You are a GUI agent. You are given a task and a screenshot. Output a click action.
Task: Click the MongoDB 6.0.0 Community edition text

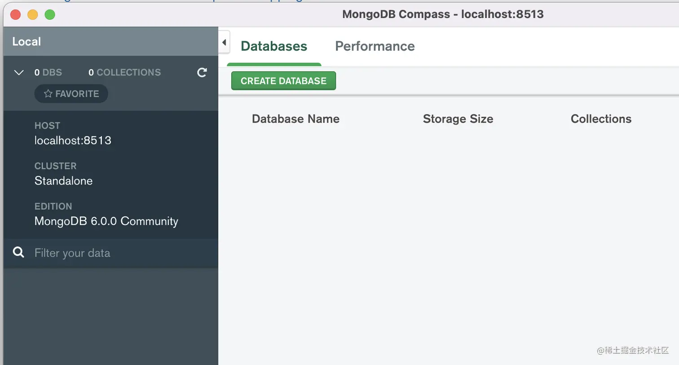click(x=106, y=221)
